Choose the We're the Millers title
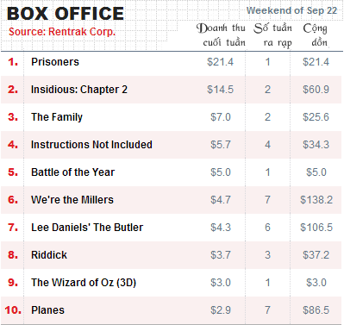The height and width of the screenshot is (325, 344). pyautogui.click(x=72, y=200)
